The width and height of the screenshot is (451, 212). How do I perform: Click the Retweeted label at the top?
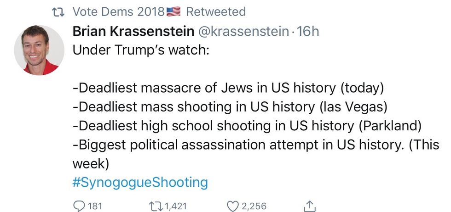point(216,11)
